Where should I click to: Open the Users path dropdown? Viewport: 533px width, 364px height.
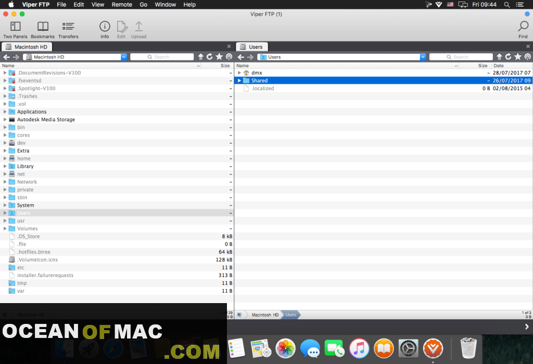(423, 57)
